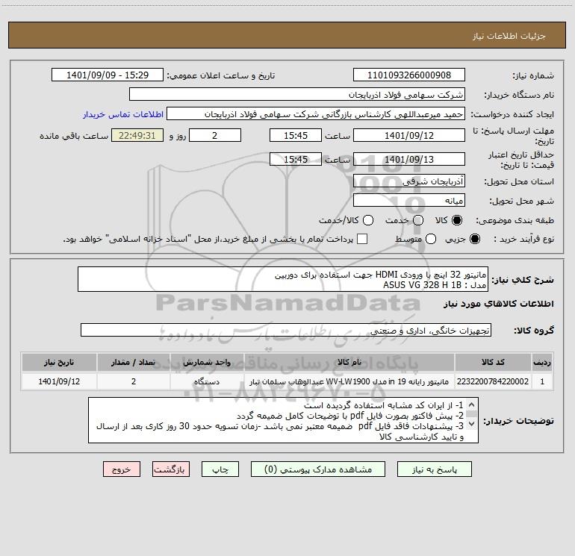
Task: Select the خدمت radio button
Action: point(418,220)
